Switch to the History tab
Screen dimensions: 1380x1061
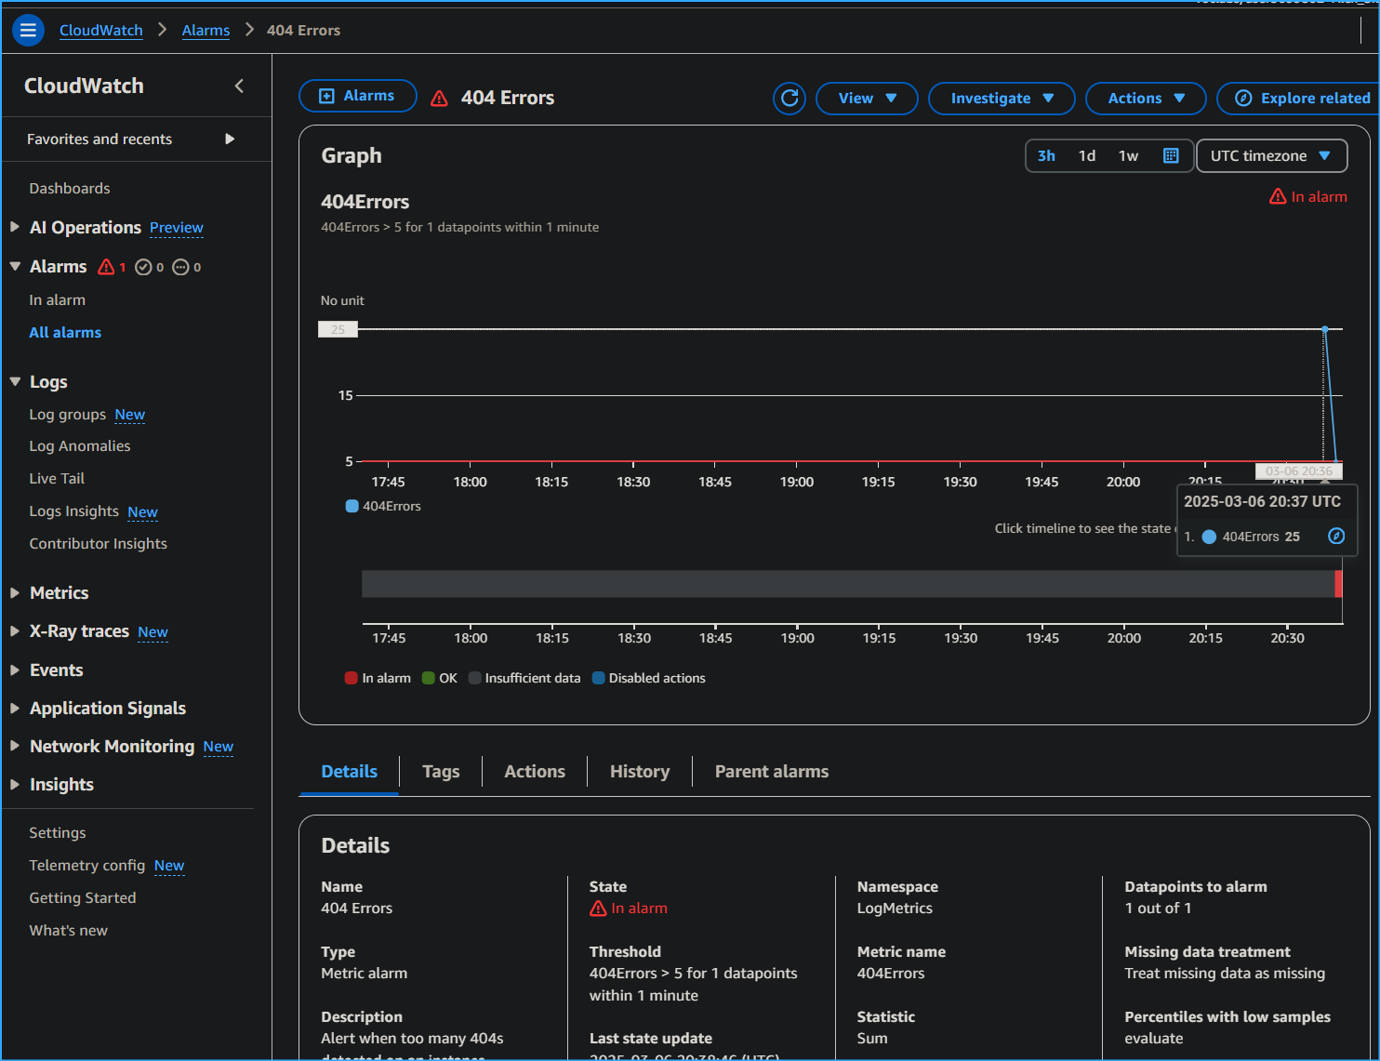639,771
